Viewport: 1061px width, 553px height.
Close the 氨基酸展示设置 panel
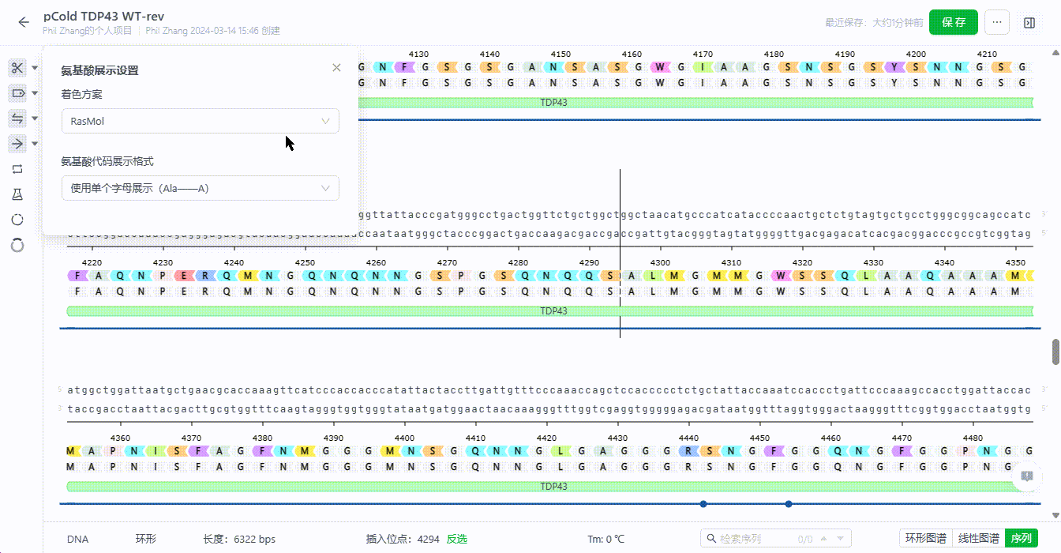337,68
